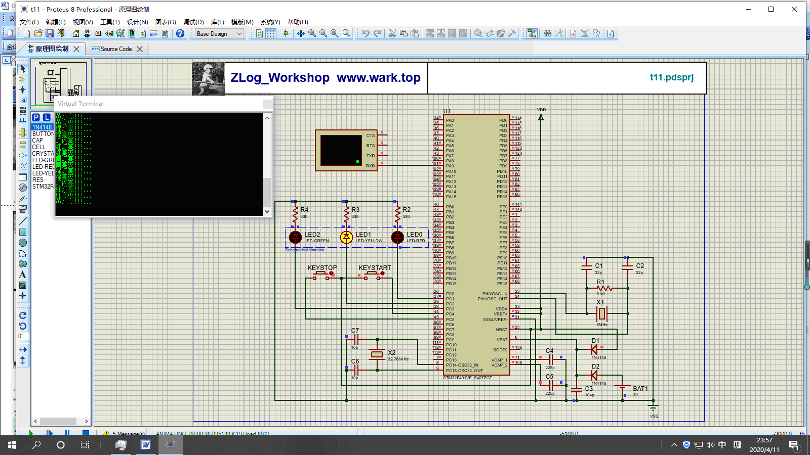Open the 调试(D) menu
810x455 pixels.
pyautogui.click(x=193, y=22)
